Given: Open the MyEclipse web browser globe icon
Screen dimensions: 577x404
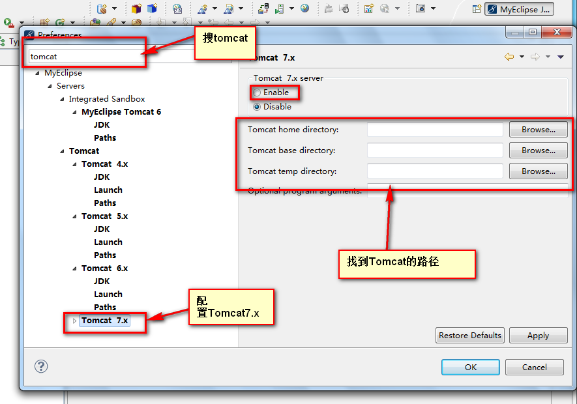Looking at the screenshot, I should click(x=304, y=8).
